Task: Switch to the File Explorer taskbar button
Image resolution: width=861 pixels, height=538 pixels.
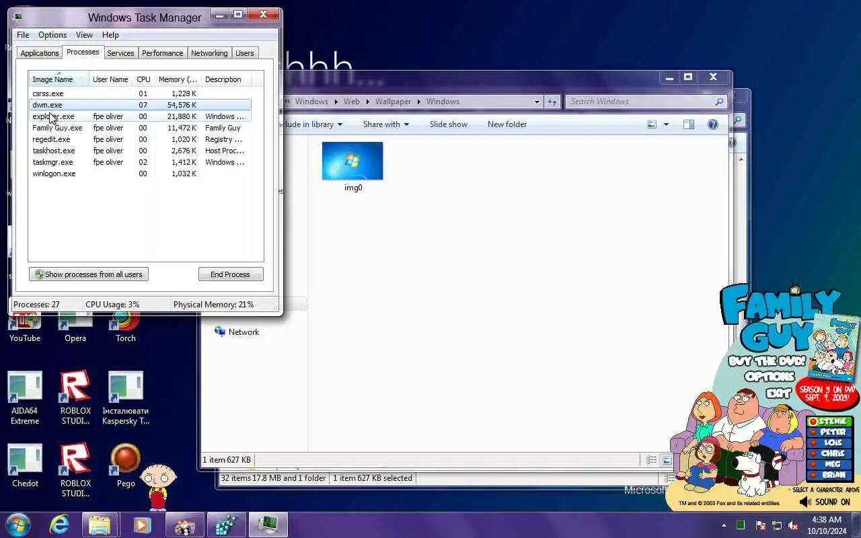Action: pyautogui.click(x=100, y=525)
